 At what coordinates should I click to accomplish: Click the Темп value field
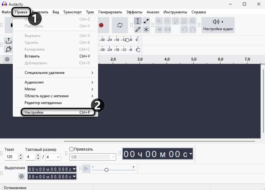point(11,157)
